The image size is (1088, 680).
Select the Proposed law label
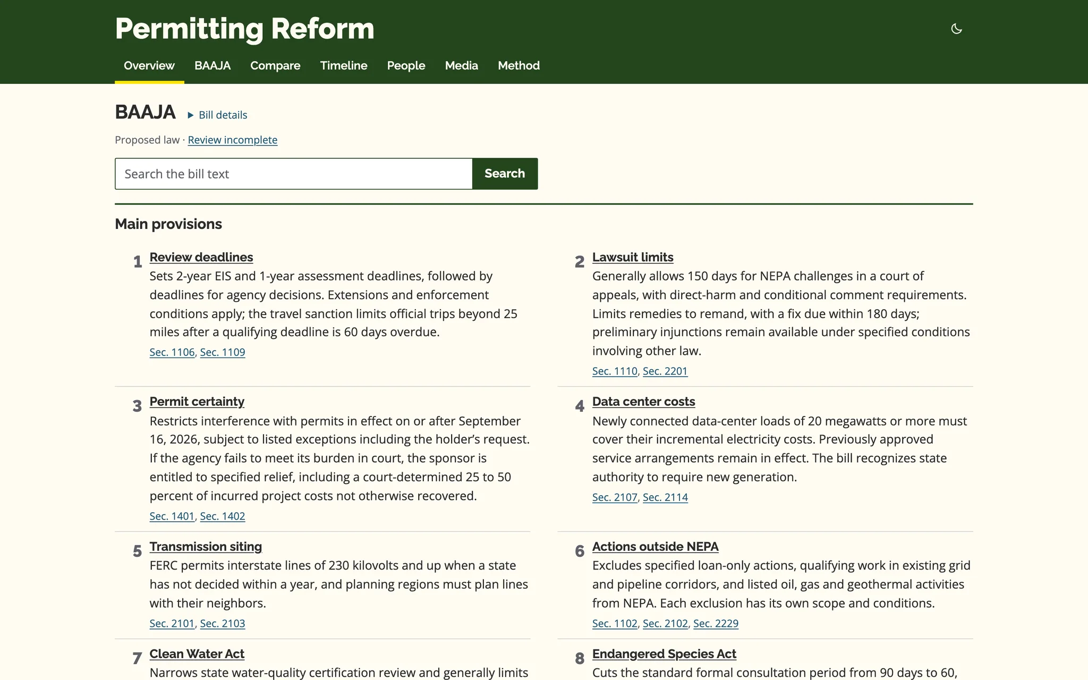point(147,140)
